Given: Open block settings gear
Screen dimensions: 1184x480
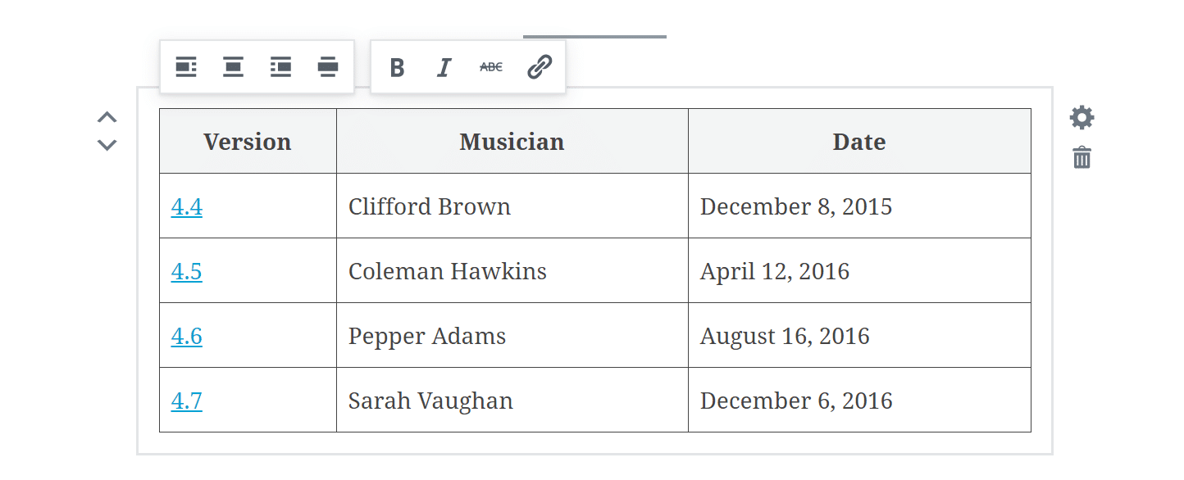Looking at the screenshot, I should [1082, 118].
